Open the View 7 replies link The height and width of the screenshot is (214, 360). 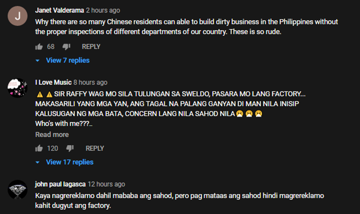click(68, 60)
